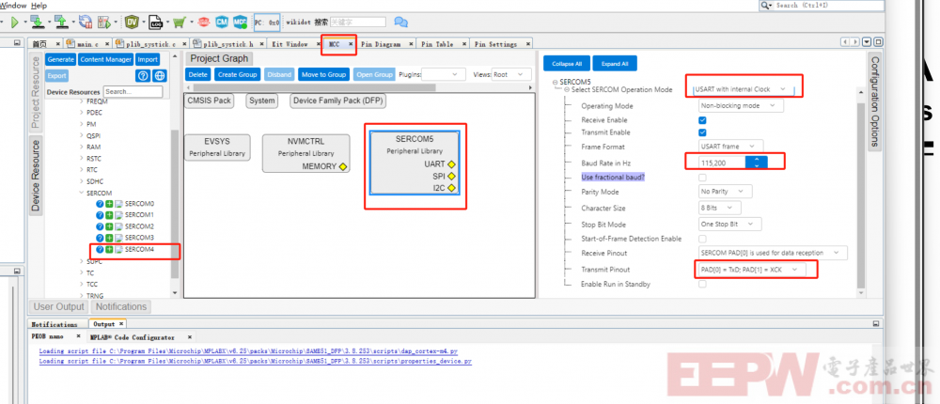
Task: Open Frame Format dropdown
Action: point(730,147)
